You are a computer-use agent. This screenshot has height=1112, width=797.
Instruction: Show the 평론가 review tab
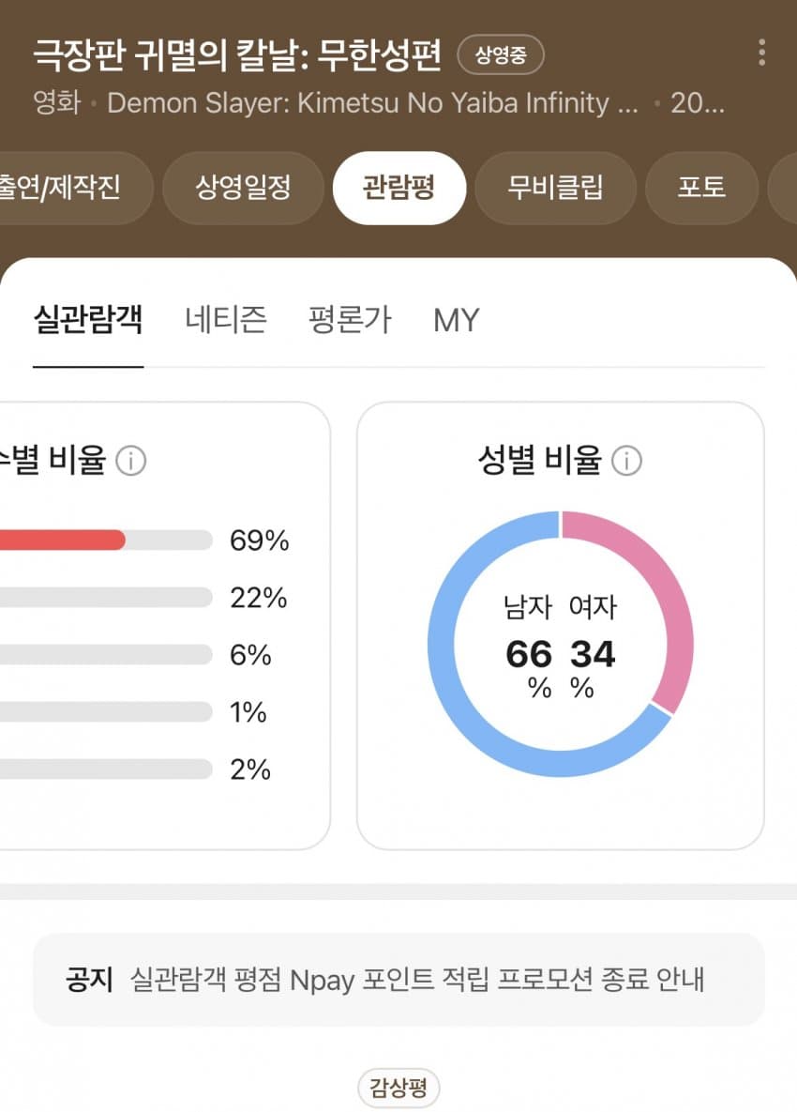[x=350, y=320]
